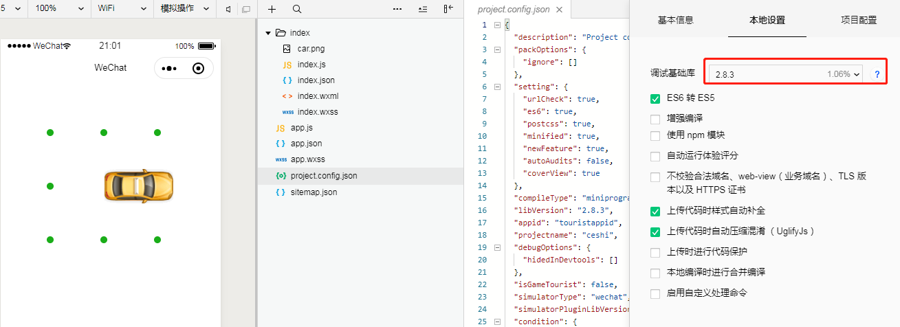Click the plus icon to add file
The height and width of the screenshot is (327, 900).
(x=272, y=10)
